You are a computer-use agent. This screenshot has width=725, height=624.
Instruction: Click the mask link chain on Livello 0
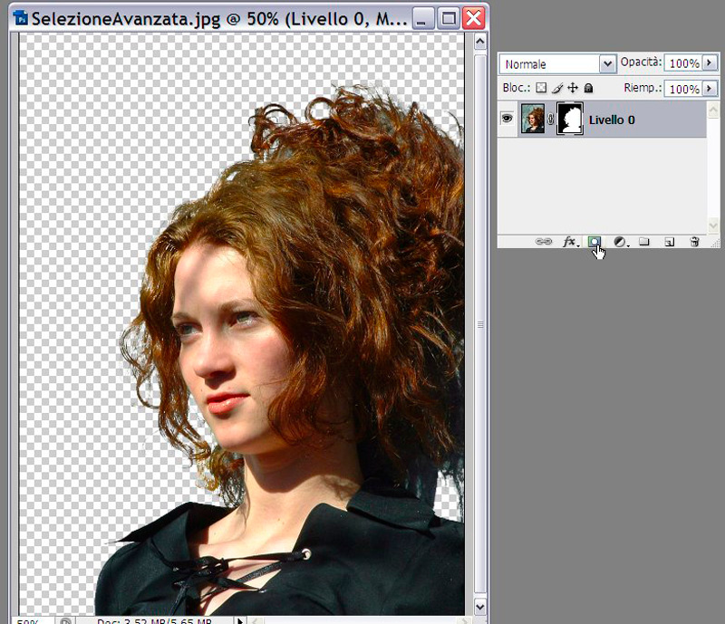pyautogui.click(x=550, y=120)
